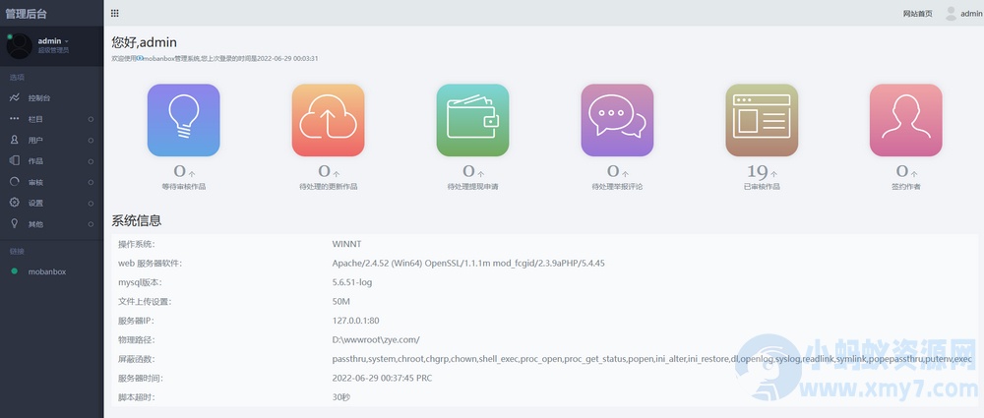Click the Apache/2.4.52 server software value

pos(468,263)
